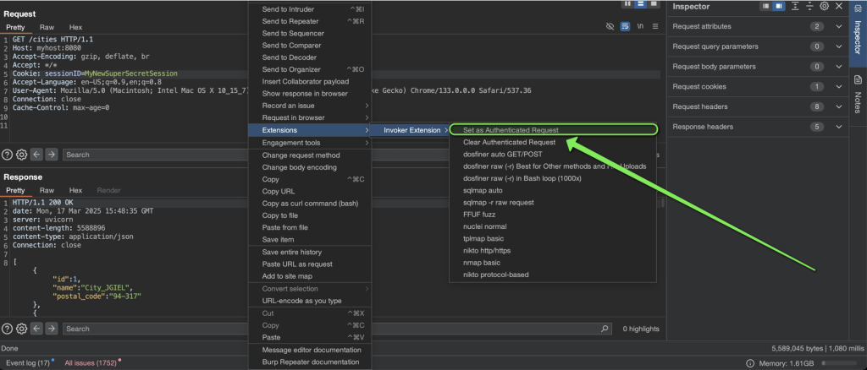The image size is (867, 370).
Task: Switch Inspector to right-docked layout toggle
Action: [779, 6]
